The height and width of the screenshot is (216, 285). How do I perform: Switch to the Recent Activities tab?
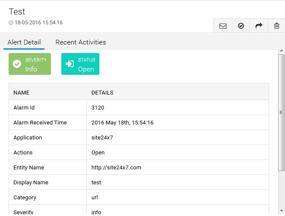[x=81, y=42]
